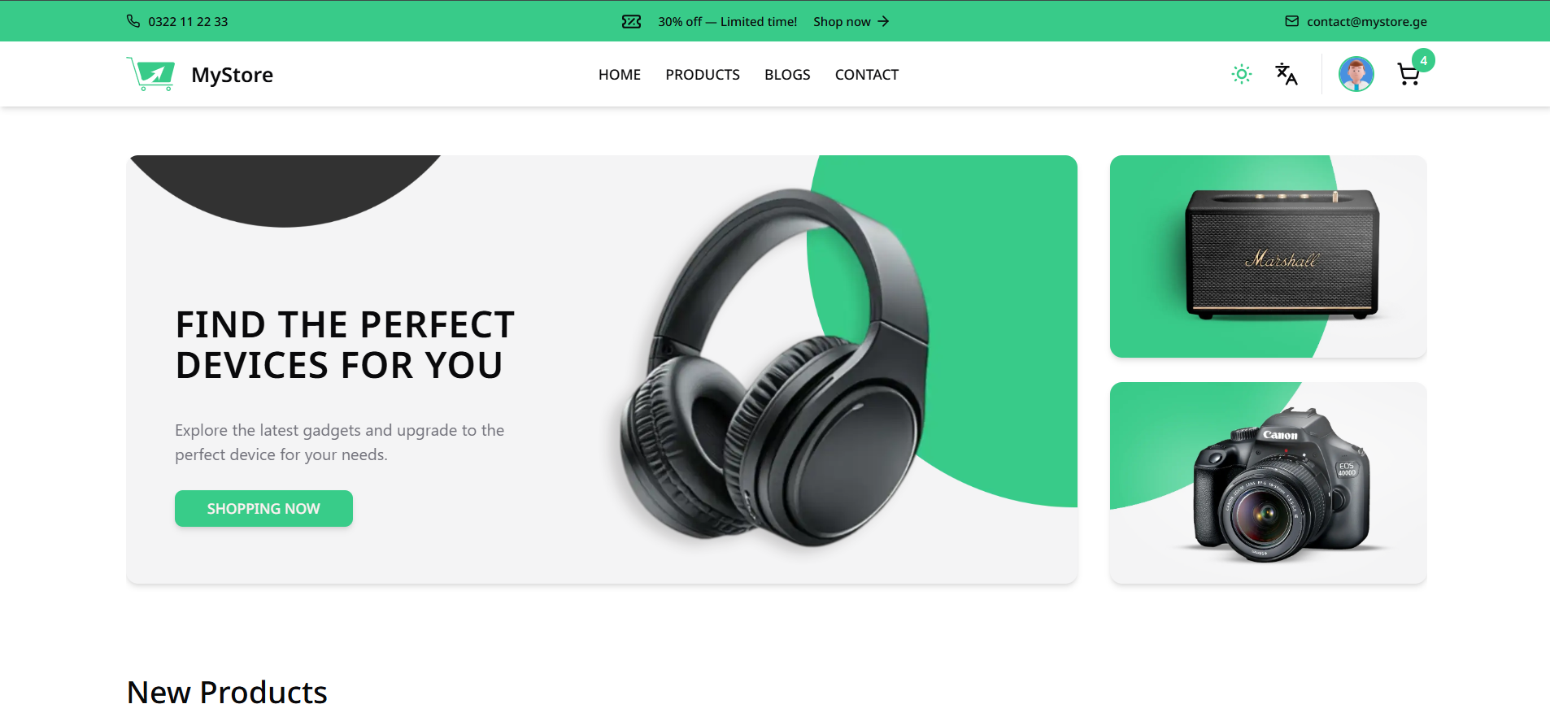Viewport: 1550px width, 704px height.
Task: Open the CONTACT menu item
Action: (867, 75)
